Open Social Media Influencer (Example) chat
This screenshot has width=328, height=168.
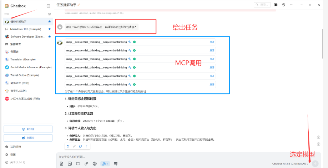tap(28, 67)
